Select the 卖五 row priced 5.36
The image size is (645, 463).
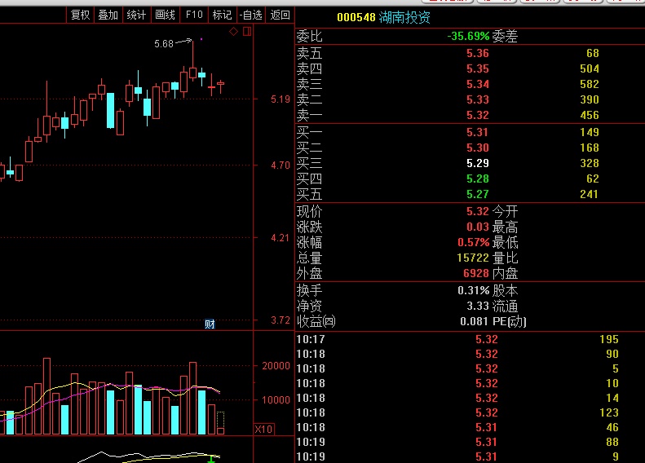[x=457, y=53]
